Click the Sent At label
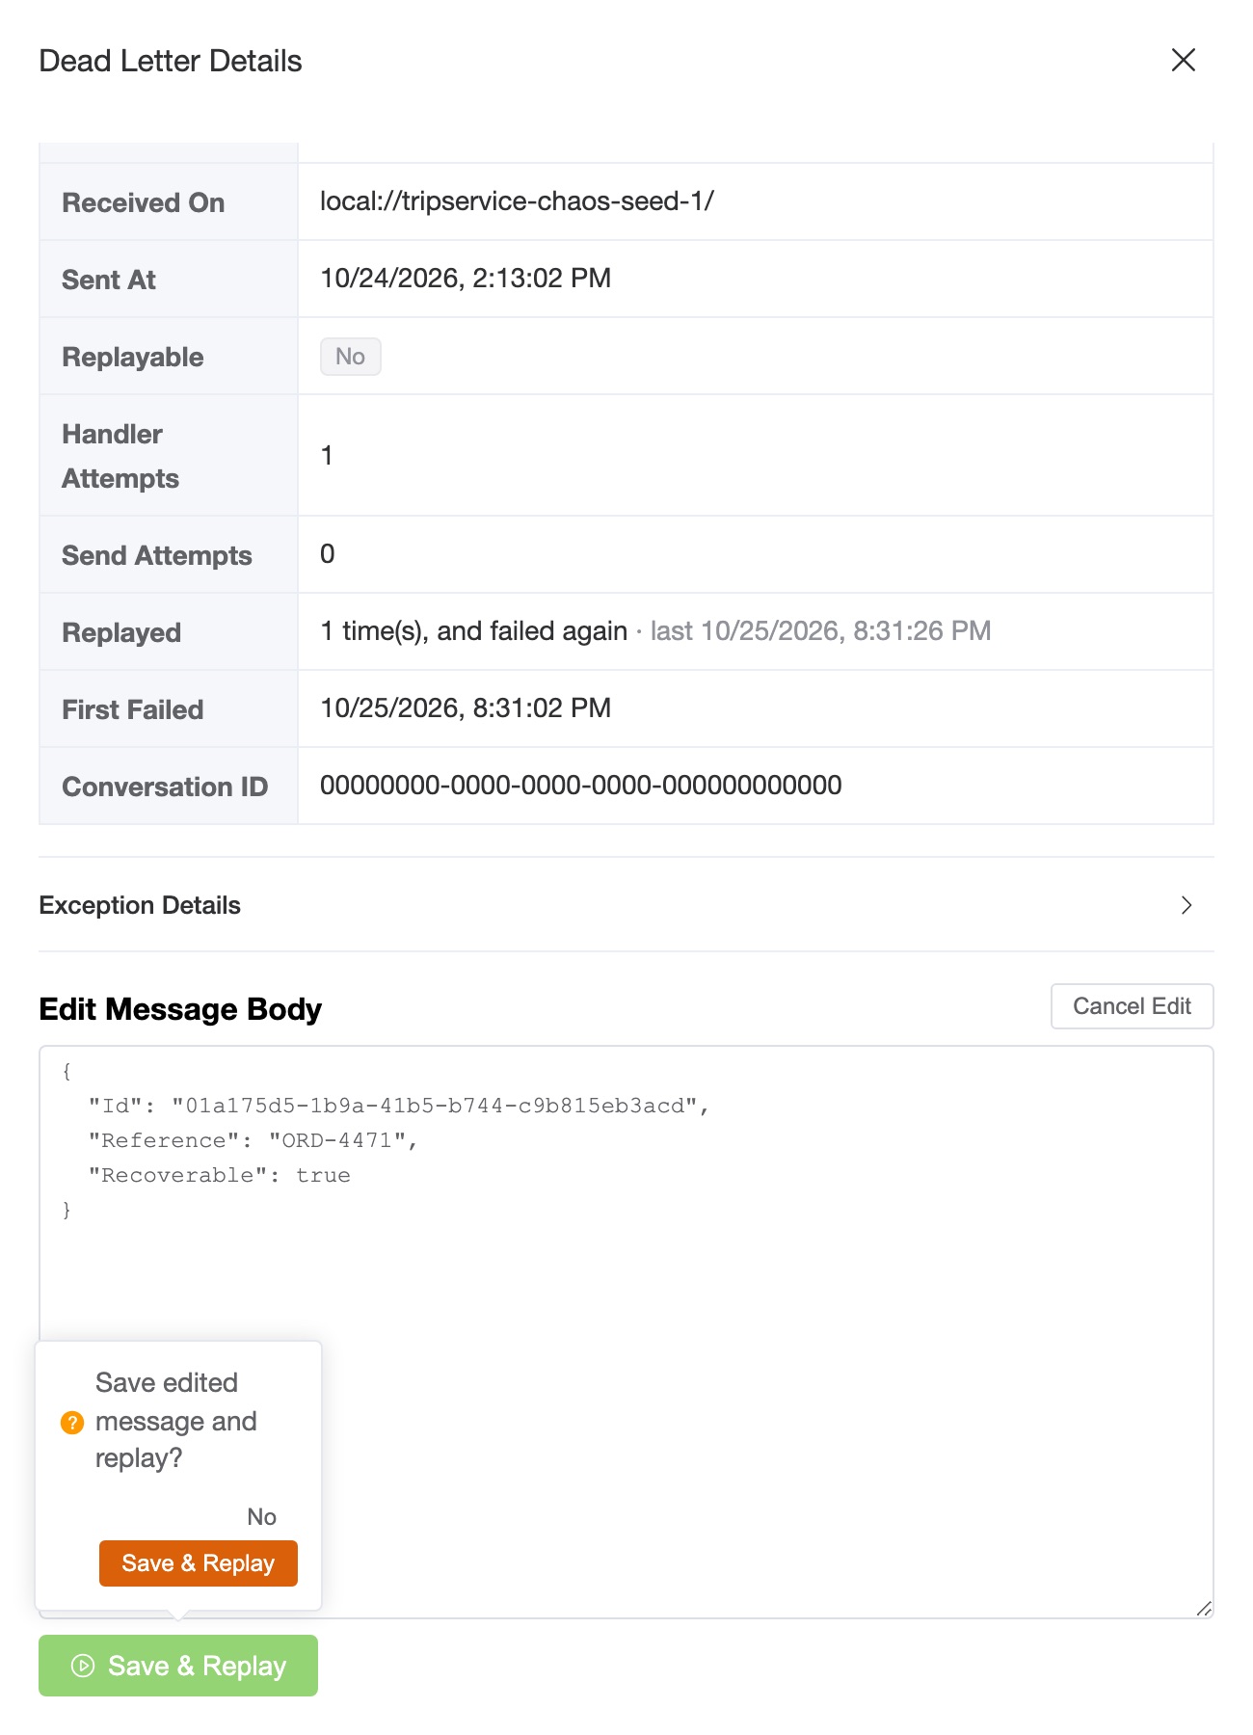This screenshot has height=1735, width=1253. click(109, 280)
